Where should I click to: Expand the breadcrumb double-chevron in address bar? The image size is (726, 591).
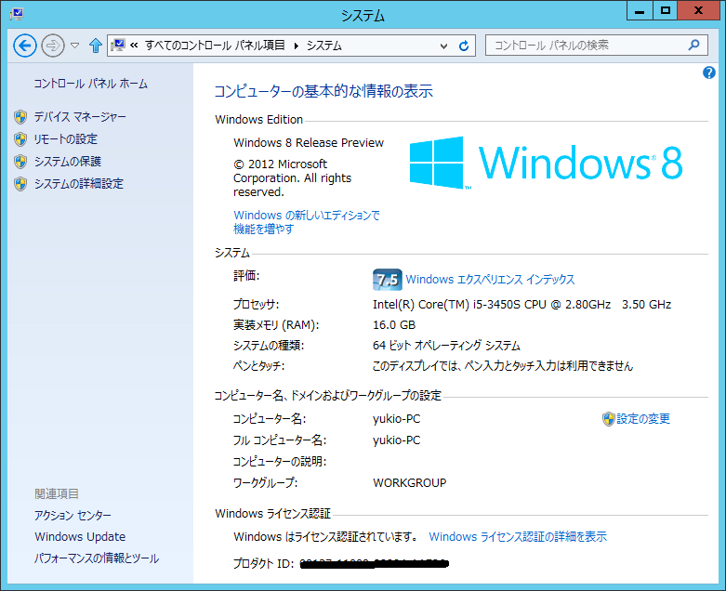[x=135, y=45]
